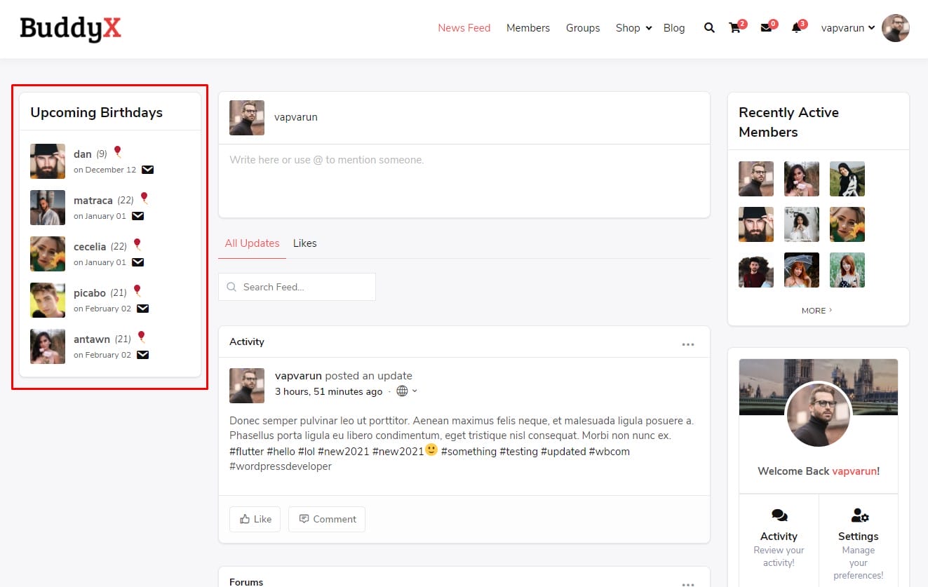Switch to the Likes tab
Image resolution: width=928 pixels, height=587 pixels.
(304, 243)
